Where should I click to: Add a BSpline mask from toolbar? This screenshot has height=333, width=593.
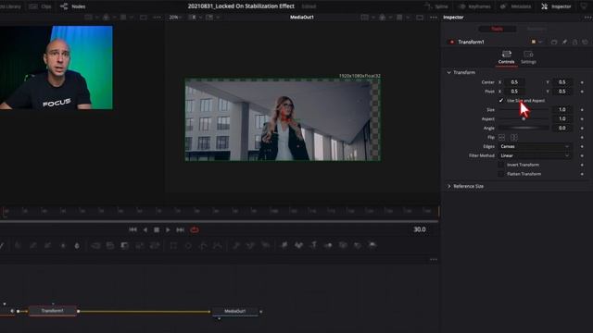(218, 246)
